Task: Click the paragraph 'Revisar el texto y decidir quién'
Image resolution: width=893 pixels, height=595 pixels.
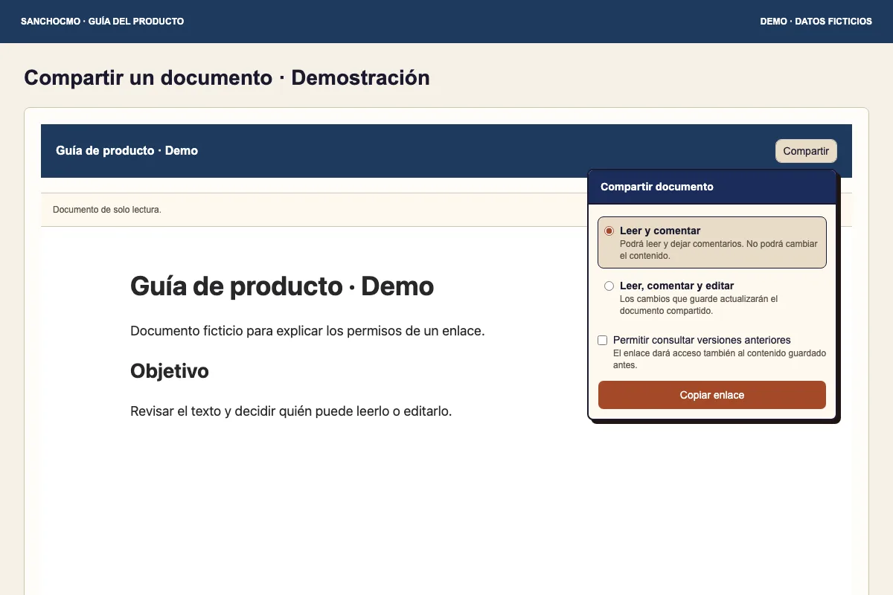Action: point(291,411)
